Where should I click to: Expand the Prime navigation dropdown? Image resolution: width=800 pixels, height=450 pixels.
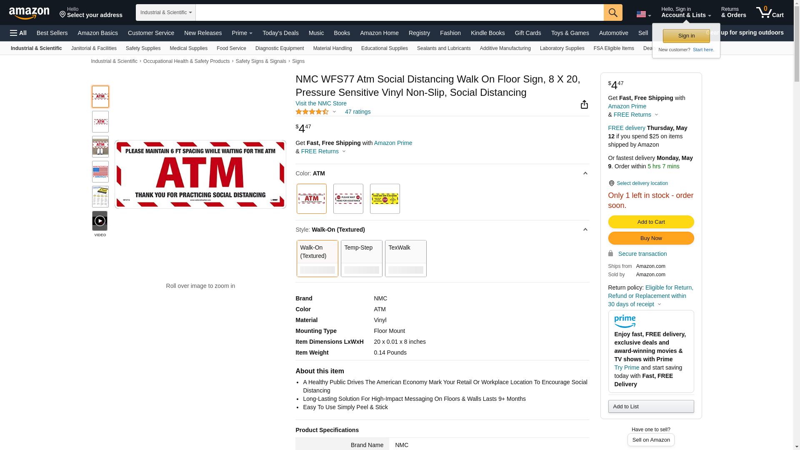[242, 33]
